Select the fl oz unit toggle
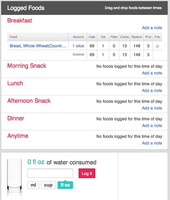 (65, 185)
